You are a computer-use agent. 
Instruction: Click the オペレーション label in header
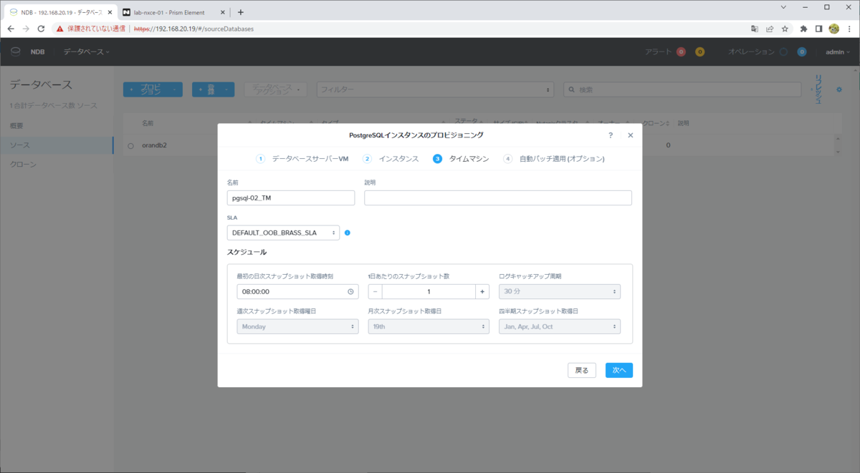point(751,52)
